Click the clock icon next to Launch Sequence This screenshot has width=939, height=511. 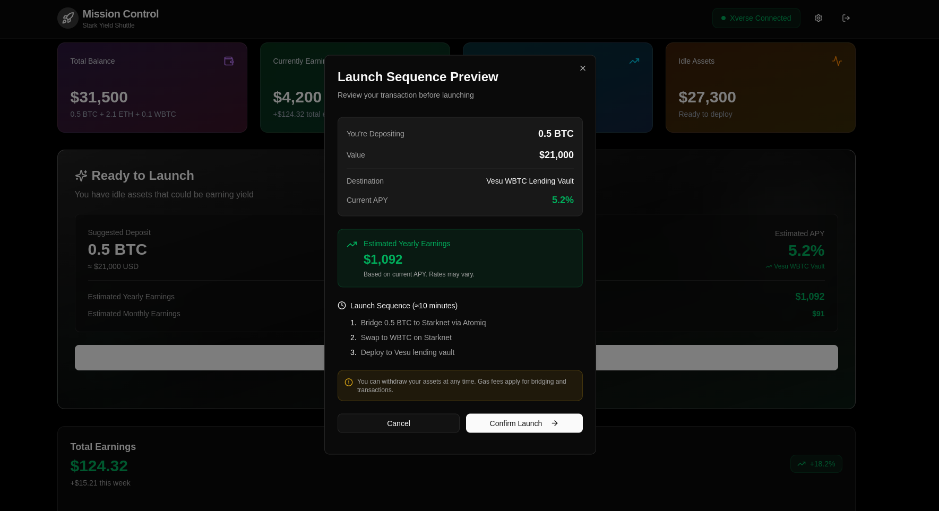[342, 306]
